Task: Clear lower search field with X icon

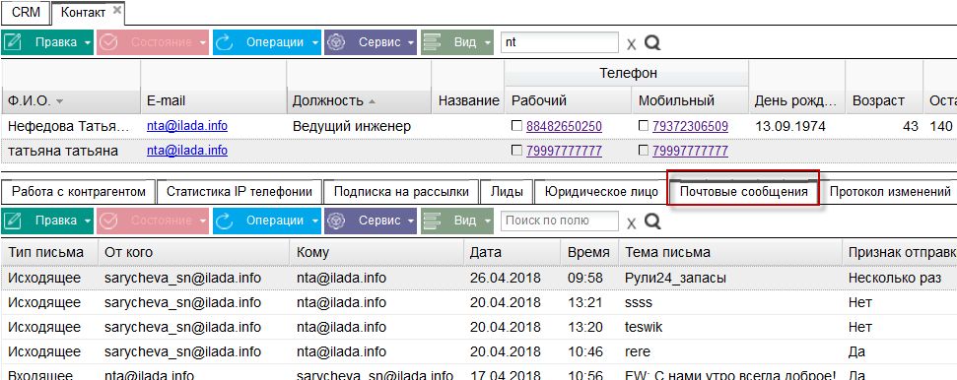Action: 631,222
